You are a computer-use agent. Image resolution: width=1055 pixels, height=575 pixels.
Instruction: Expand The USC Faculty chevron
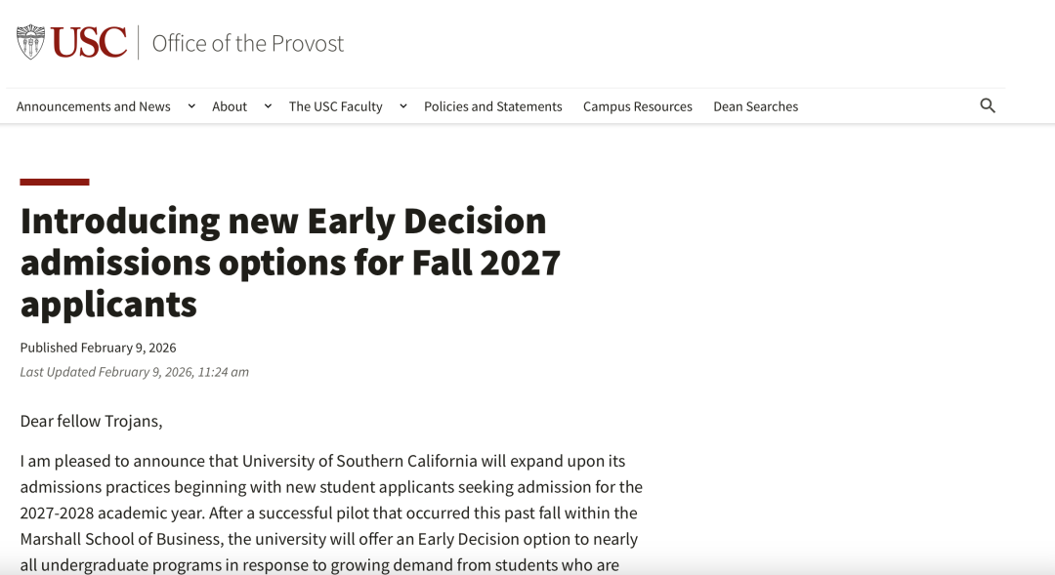(403, 105)
